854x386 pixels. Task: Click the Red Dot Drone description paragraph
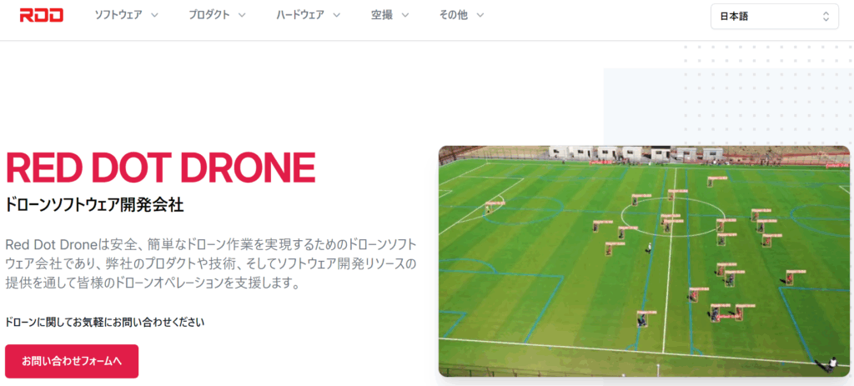click(x=211, y=263)
